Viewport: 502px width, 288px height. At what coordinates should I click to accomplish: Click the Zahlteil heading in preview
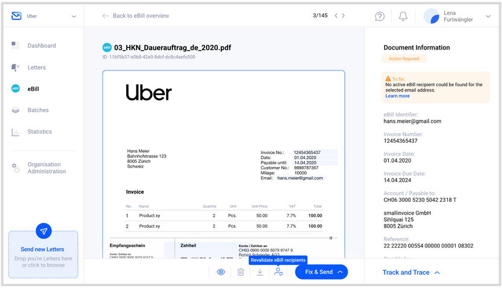coord(188,245)
